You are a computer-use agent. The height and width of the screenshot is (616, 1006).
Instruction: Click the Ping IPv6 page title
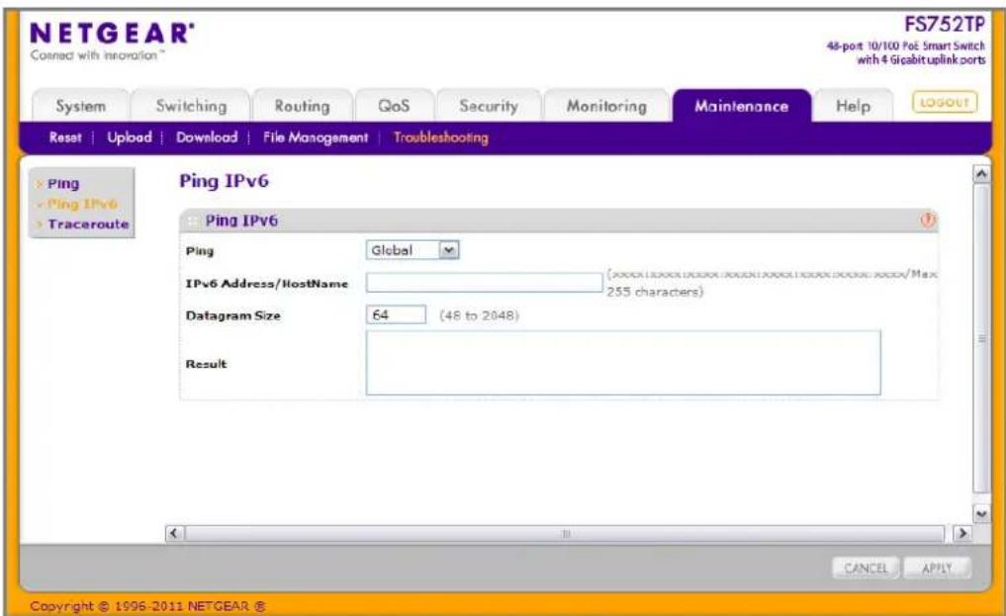pos(224,181)
